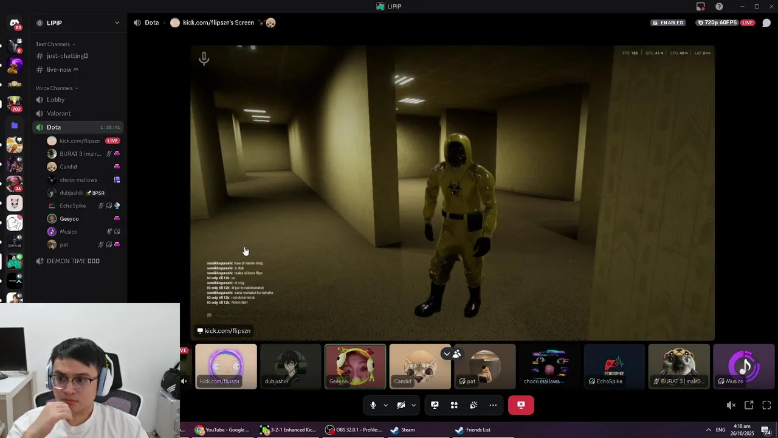Click the pat participant tile
This screenshot has height=438, width=778.
tap(485, 367)
